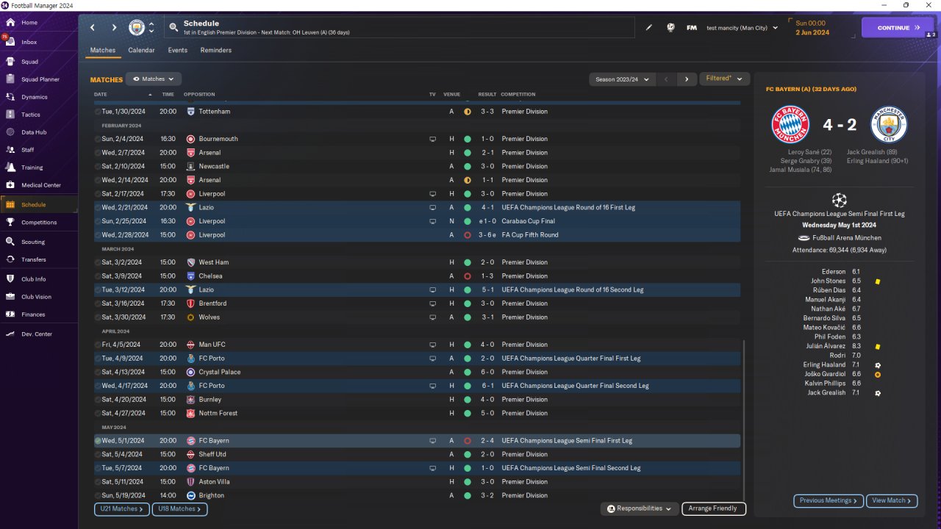
Task: Click the Arrange Friendly button
Action: coord(714,508)
